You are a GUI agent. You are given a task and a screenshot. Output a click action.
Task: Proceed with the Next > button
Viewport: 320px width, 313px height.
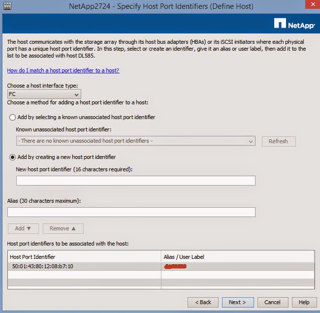238,302
